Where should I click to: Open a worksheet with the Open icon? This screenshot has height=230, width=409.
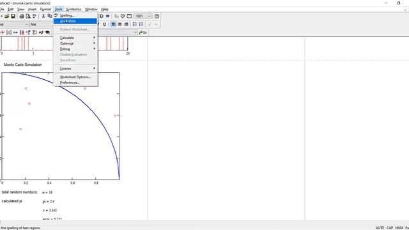[x=7, y=16]
